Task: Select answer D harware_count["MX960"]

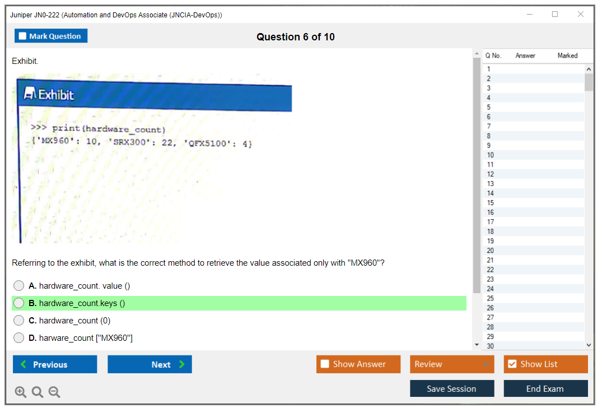Action: [19, 338]
